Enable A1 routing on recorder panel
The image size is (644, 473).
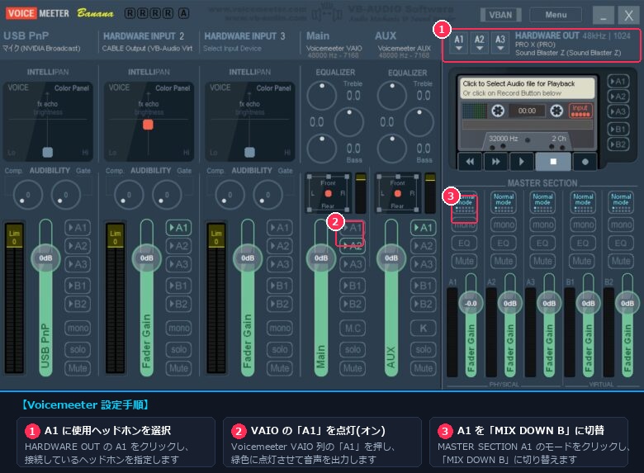618,81
